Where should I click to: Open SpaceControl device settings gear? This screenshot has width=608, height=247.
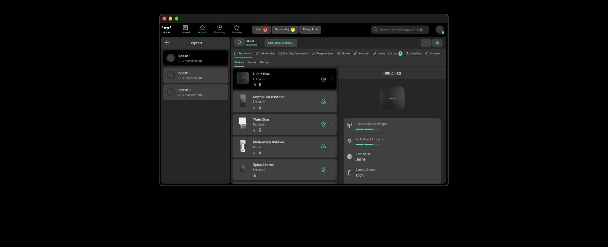[323, 170]
